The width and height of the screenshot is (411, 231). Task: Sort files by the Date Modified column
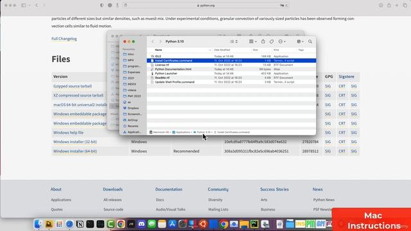(222, 50)
